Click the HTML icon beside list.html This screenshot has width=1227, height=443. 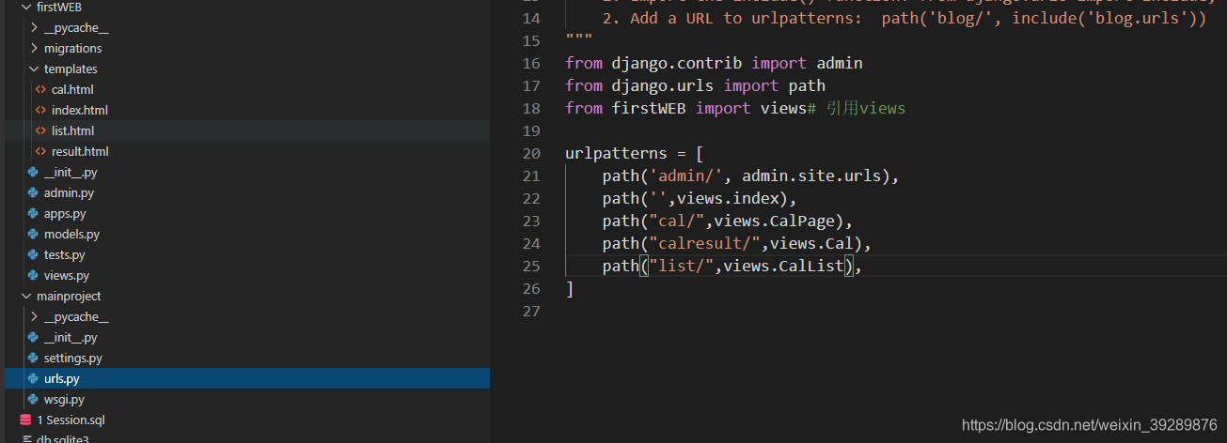click(x=40, y=130)
